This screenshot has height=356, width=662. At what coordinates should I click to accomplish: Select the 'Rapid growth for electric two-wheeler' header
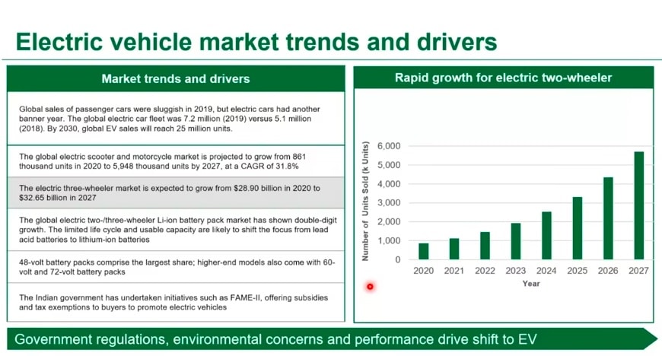coord(503,78)
